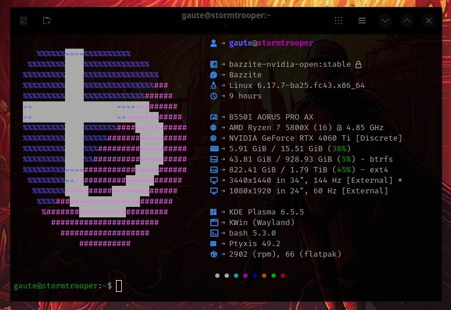Screen dimensions: 451x310
Task: Click the up chevron button in header
Action: (x=407, y=21)
